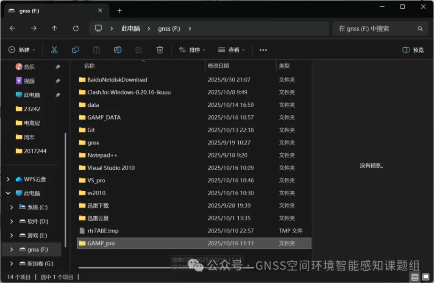The image size is (434, 283).
Task: Go up one folder level
Action: tap(55, 28)
